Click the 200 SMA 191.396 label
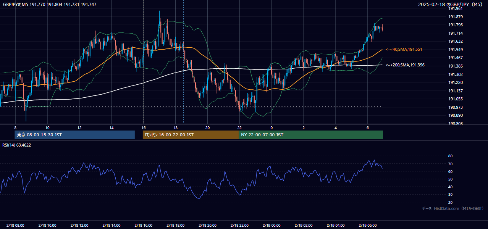 tap(405, 65)
